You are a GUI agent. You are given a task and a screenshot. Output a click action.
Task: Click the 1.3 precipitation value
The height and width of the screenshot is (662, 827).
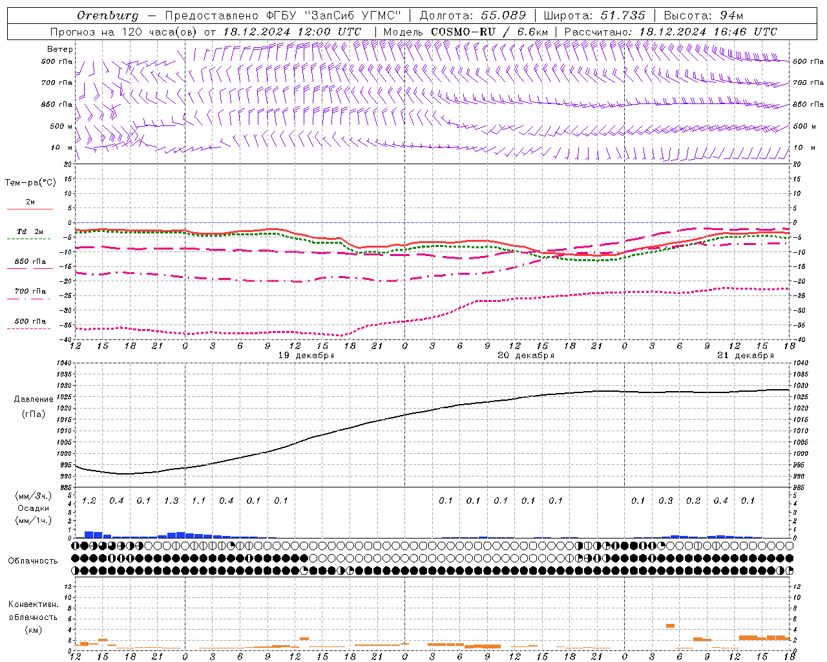pyautogui.click(x=171, y=500)
